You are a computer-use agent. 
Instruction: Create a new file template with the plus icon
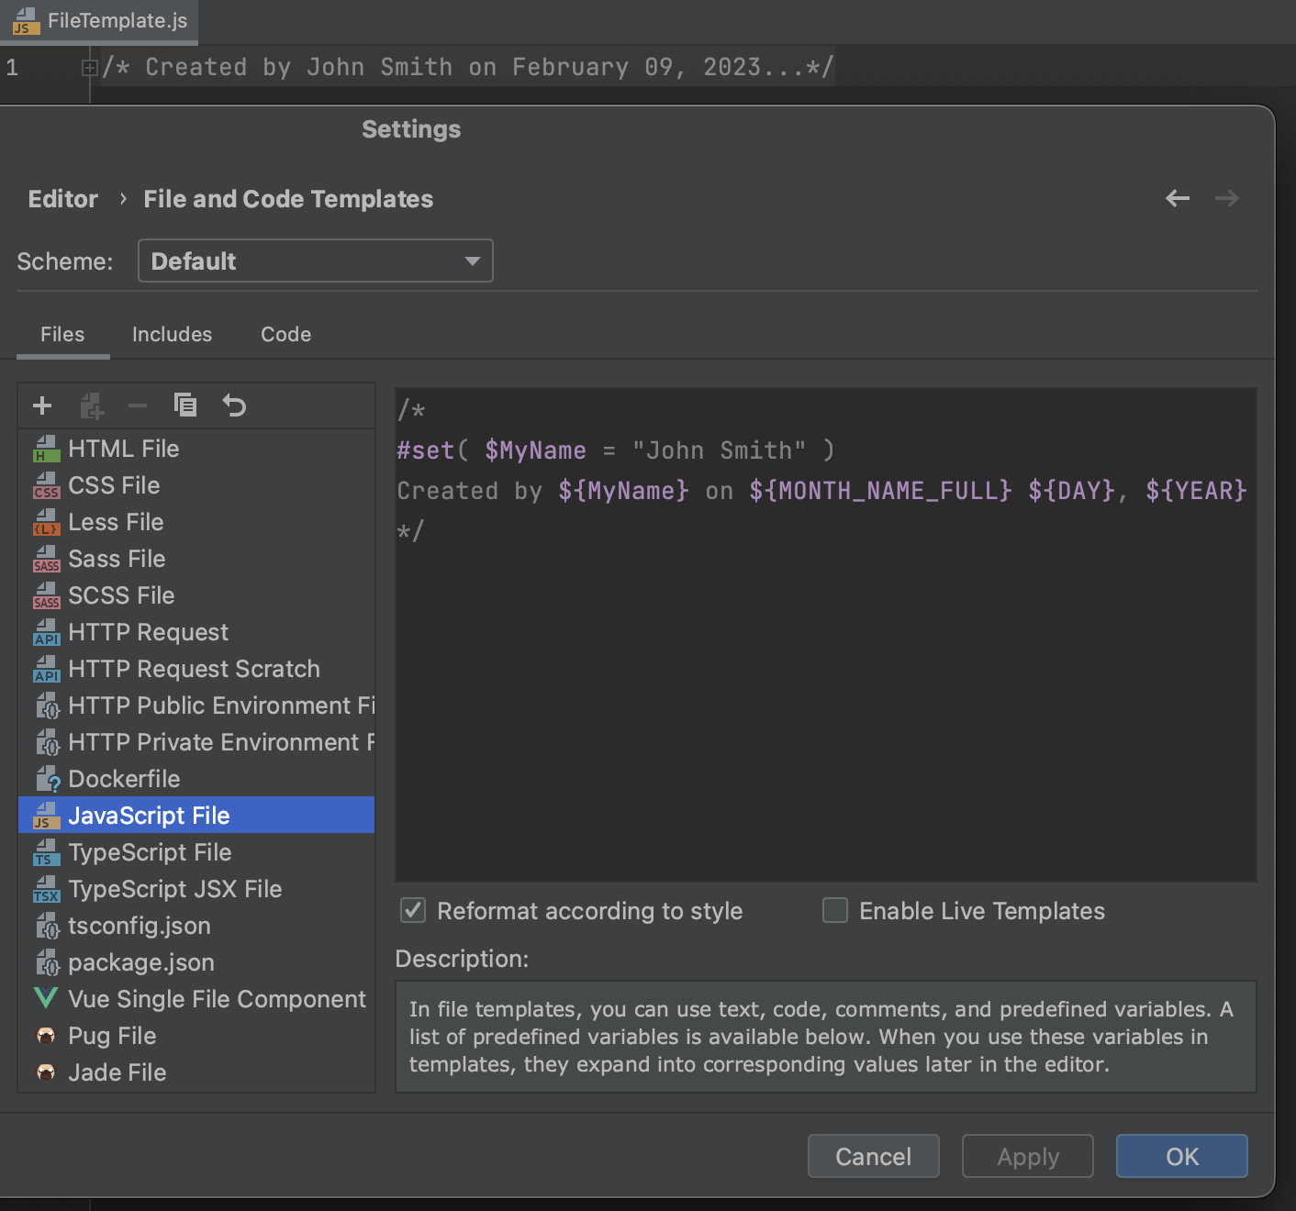coord(42,406)
